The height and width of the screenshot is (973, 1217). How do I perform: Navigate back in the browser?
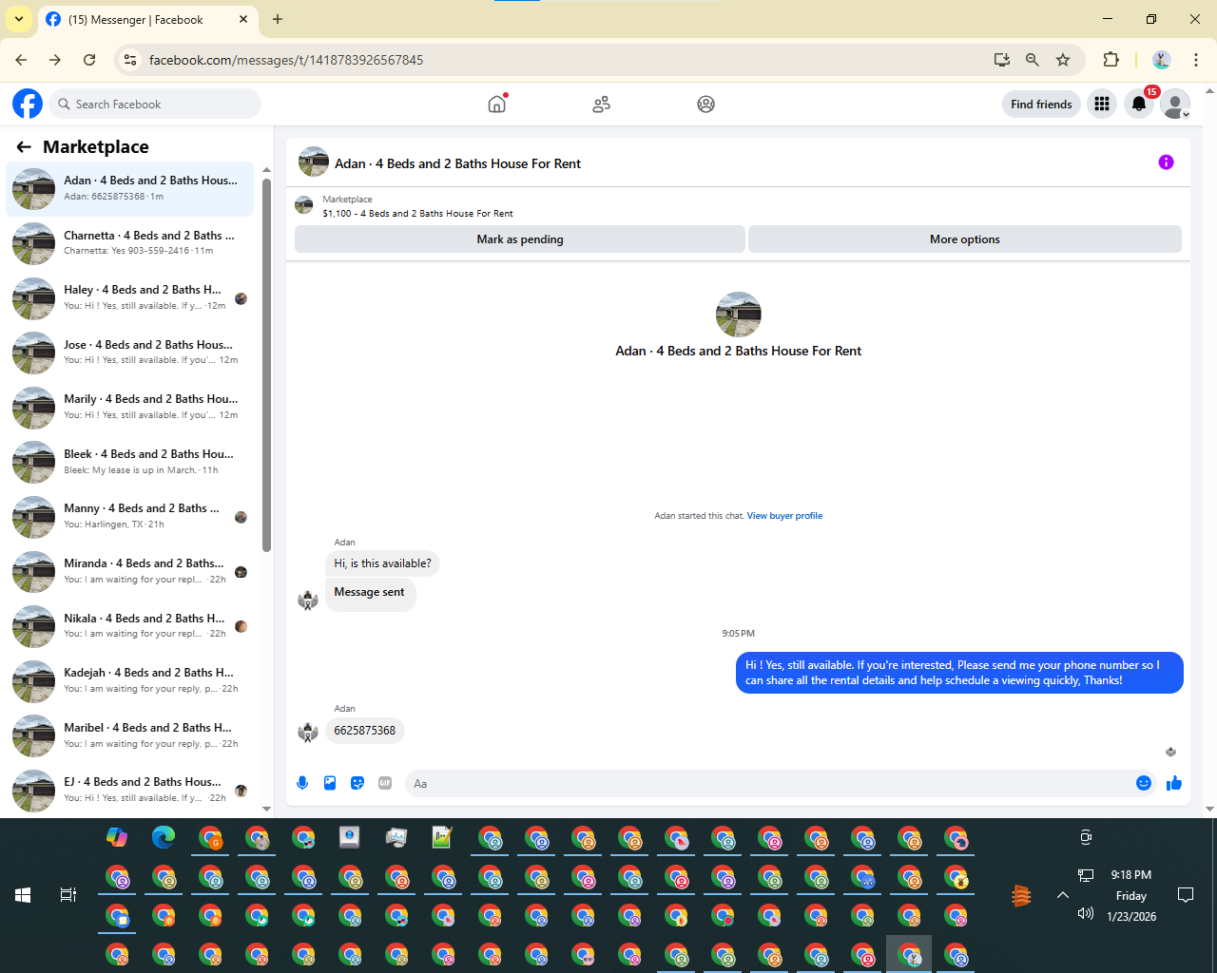coord(21,60)
